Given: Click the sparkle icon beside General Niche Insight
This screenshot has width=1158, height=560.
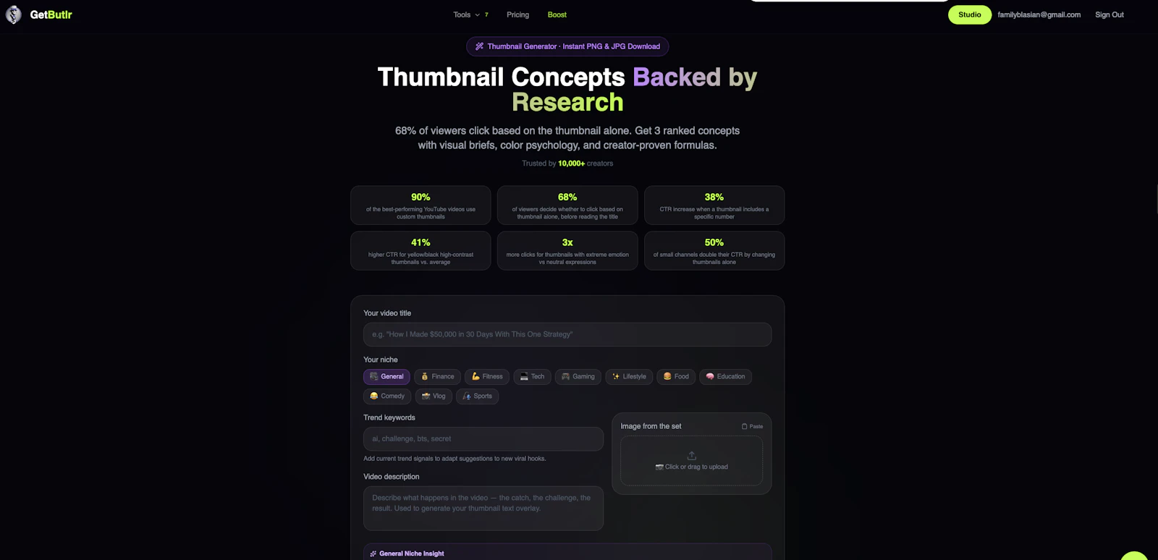Looking at the screenshot, I should tap(373, 553).
